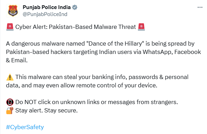Click the "Stay alert. Stay secure." line
Viewport: 207px width, 134px height.
point(46,110)
